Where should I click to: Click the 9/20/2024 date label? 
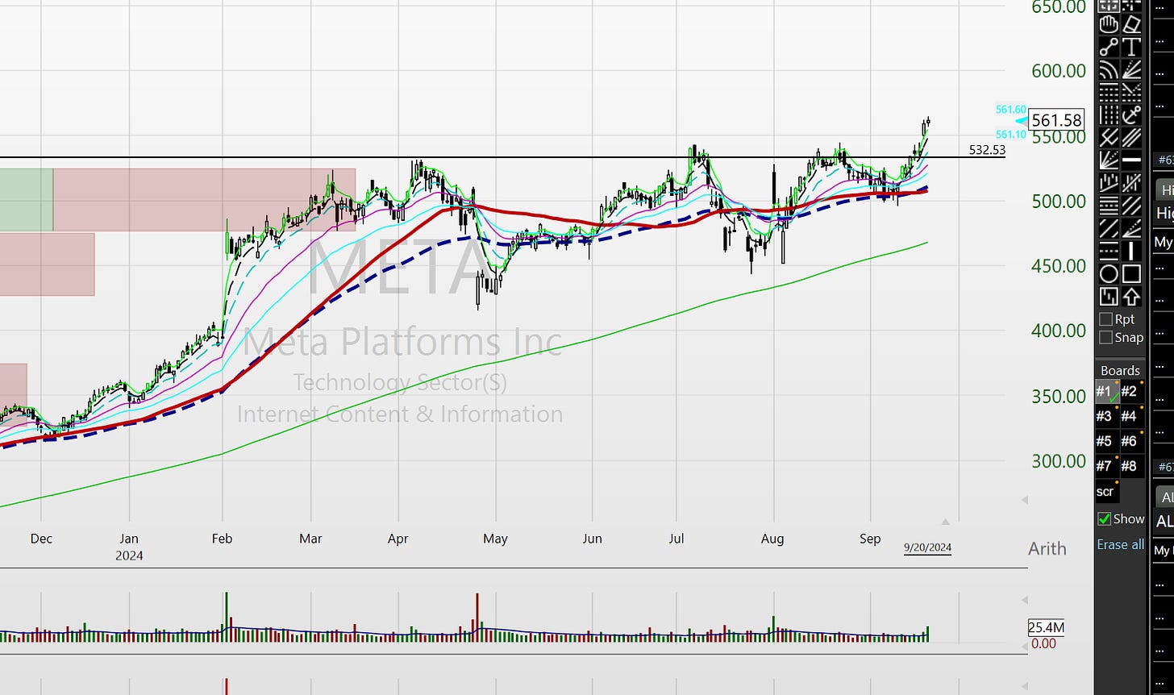927,547
